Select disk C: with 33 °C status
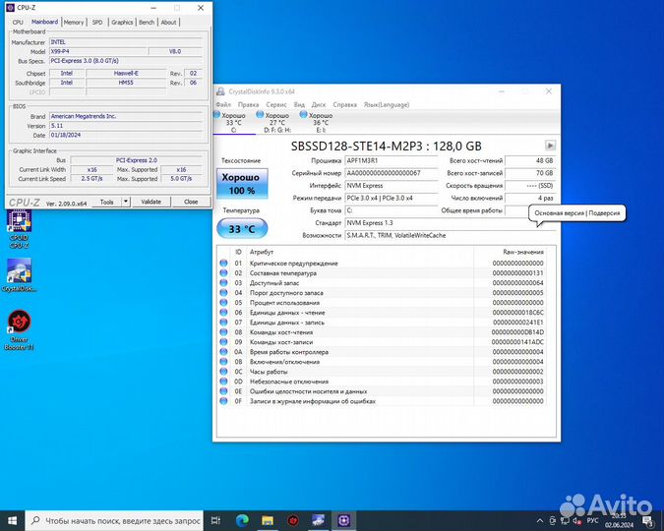664x531 pixels. 233,122
